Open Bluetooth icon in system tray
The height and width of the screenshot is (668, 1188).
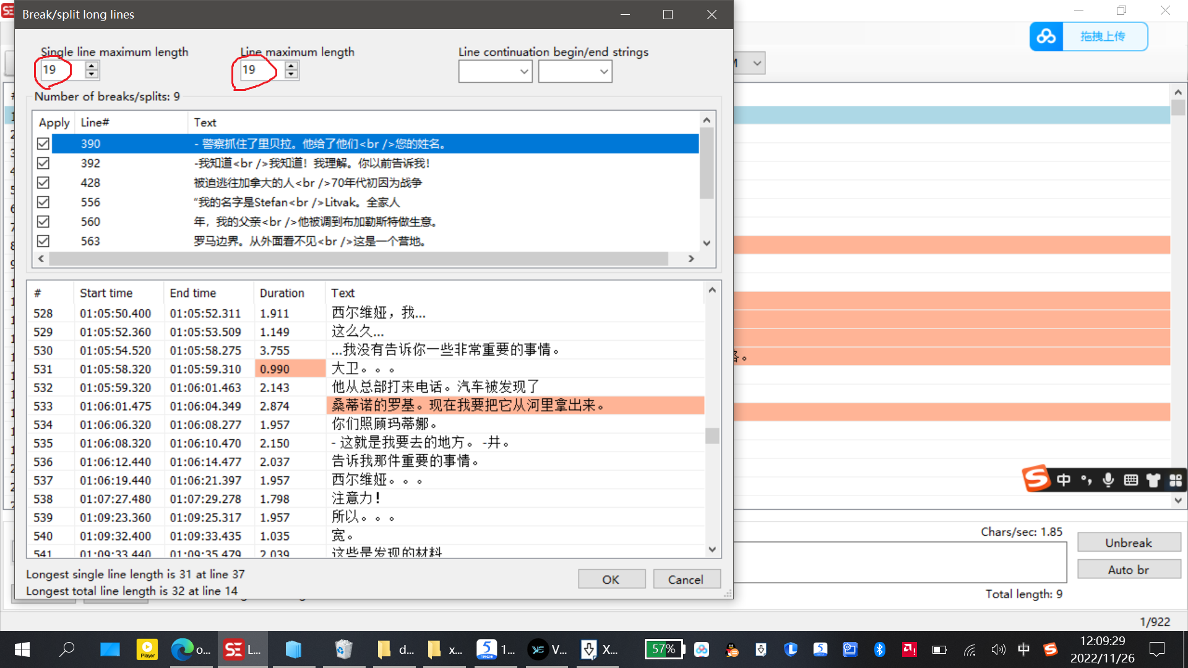coord(880,649)
